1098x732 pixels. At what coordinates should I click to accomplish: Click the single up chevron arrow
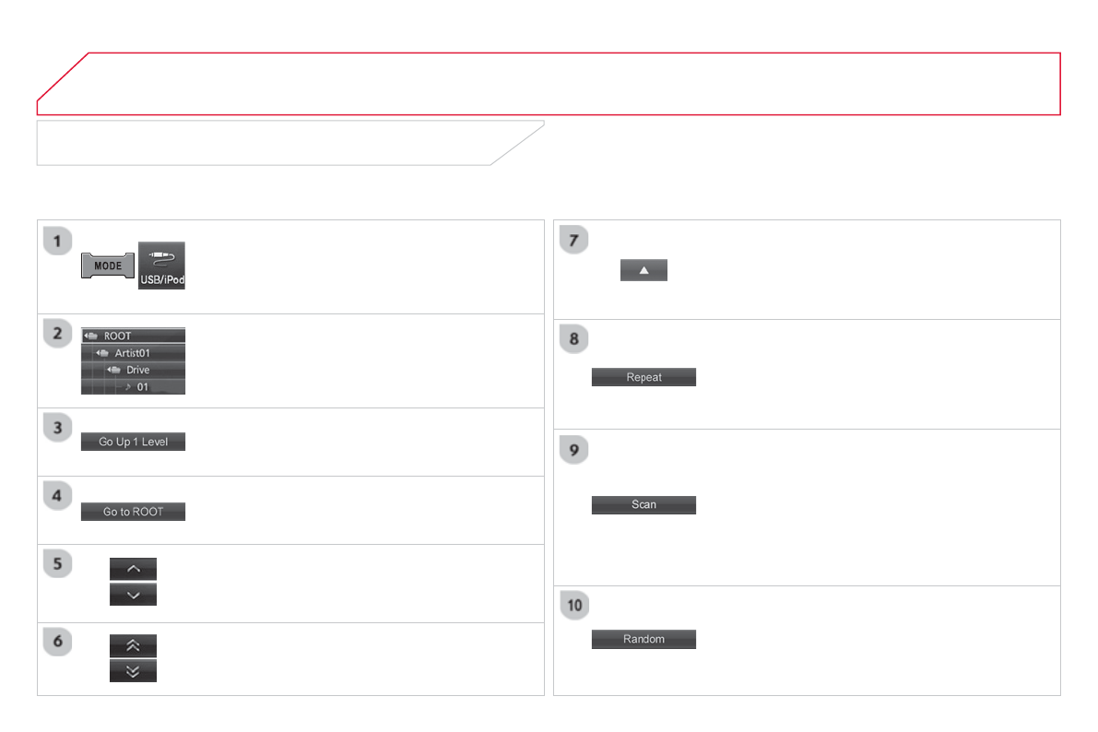coord(133,569)
